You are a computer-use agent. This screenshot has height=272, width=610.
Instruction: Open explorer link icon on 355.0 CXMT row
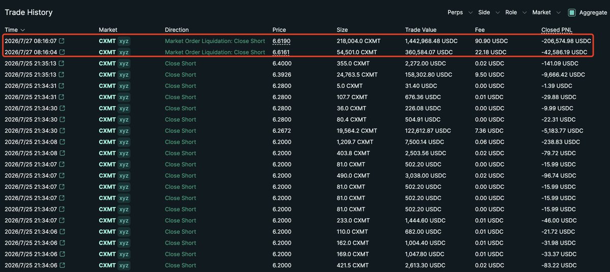pyautogui.click(x=62, y=63)
